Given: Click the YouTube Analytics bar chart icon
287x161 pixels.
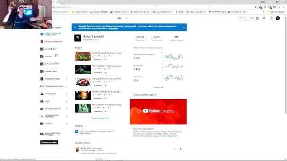Looking at the screenshot, I should pyautogui.click(x=42, y=109).
